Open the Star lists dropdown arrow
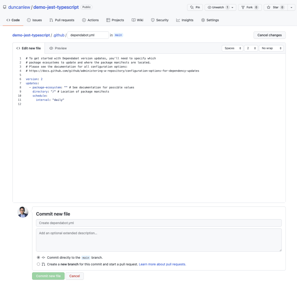Screen dimensions: 297x282 coord(291,7)
